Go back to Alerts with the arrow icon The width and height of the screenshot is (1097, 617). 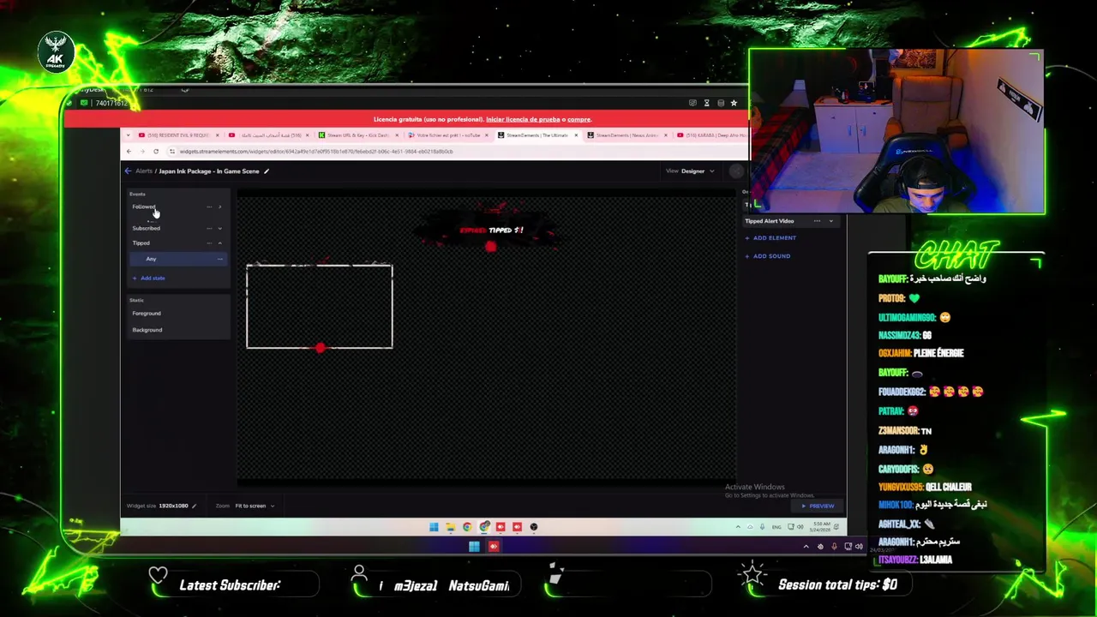click(x=129, y=171)
